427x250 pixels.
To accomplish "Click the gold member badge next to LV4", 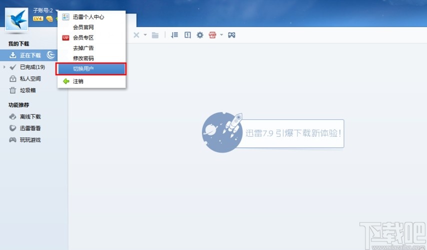I will click(49, 19).
